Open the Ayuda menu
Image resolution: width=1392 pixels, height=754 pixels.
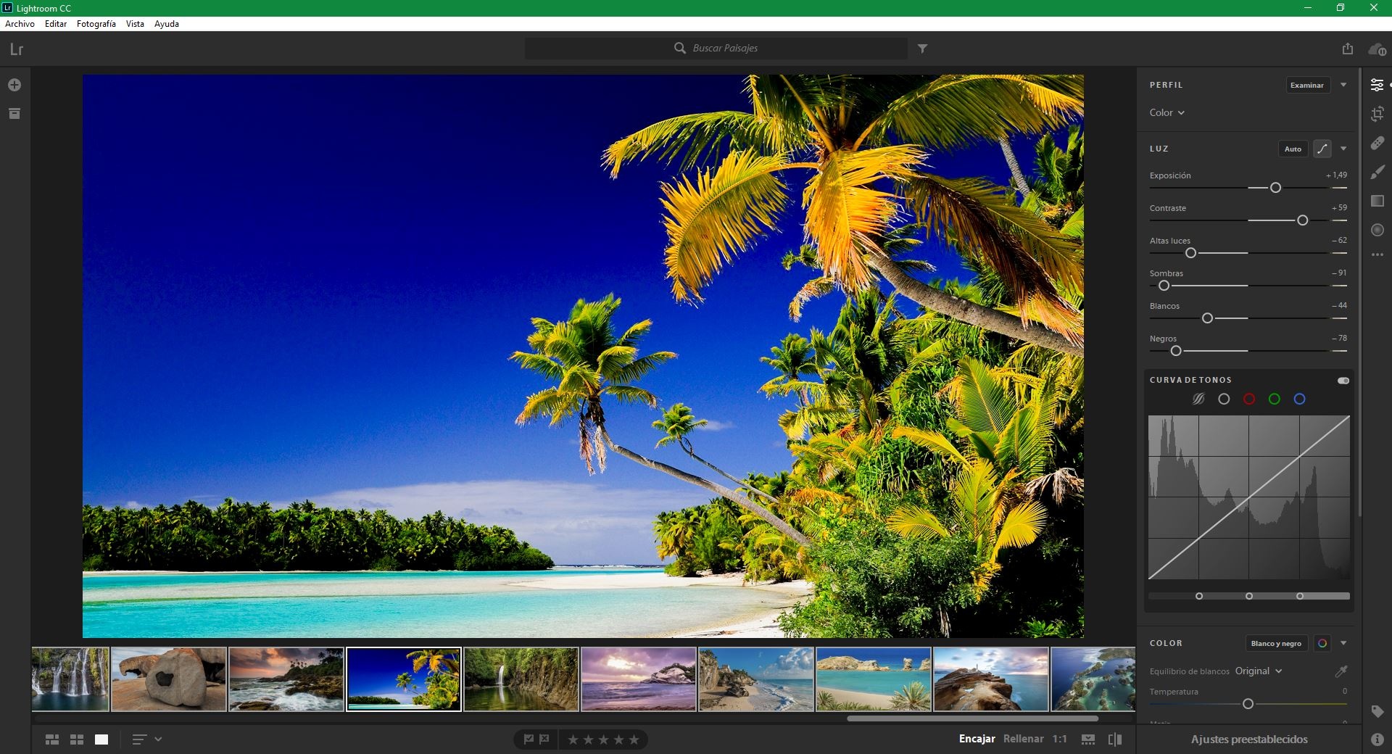coord(167,24)
